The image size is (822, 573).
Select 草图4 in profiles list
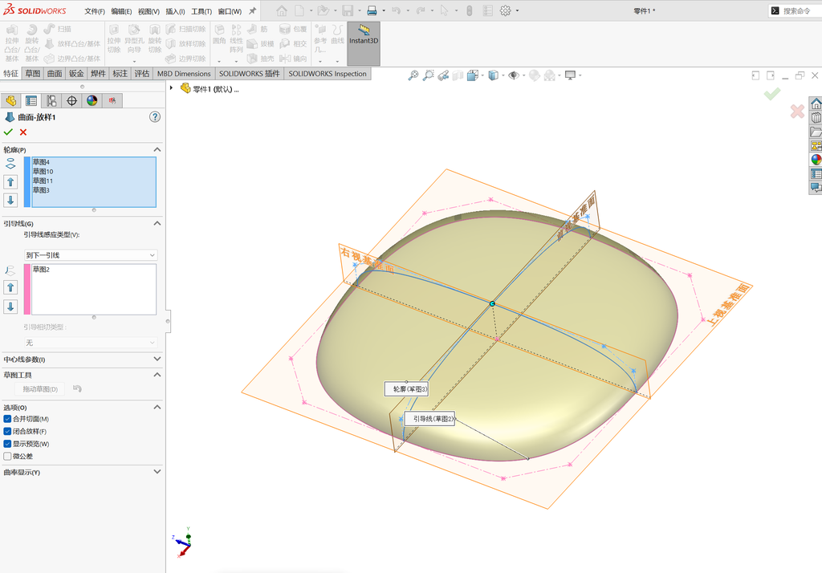click(x=93, y=162)
